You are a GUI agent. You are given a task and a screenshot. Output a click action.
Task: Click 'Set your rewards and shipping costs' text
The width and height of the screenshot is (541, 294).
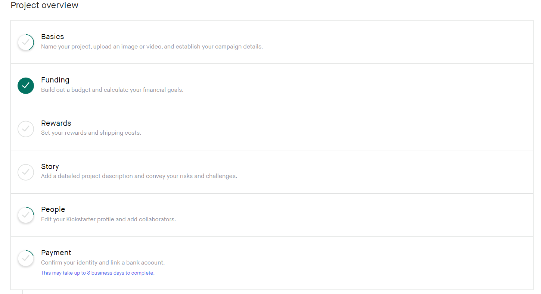(91, 133)
